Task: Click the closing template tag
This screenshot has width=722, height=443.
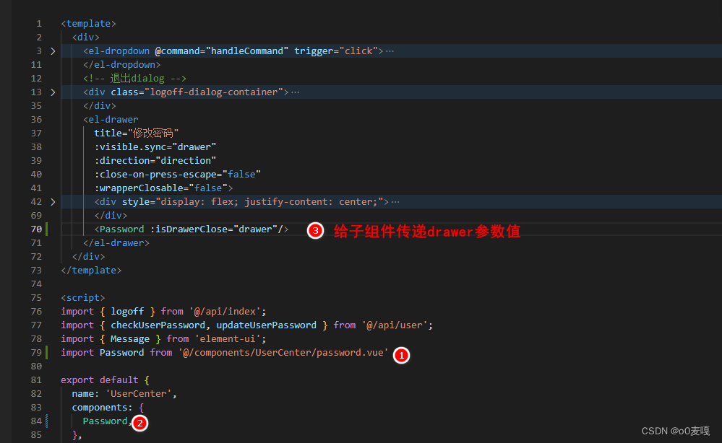Action: tap(91, 271)
